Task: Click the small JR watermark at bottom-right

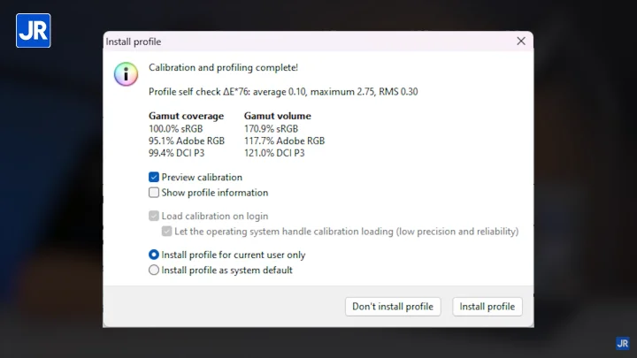Action: point(622,344)
